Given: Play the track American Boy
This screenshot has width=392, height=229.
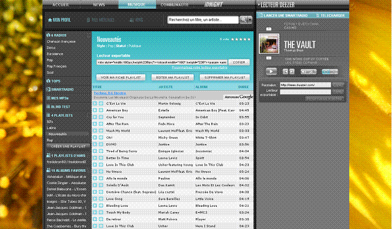Looking at the screenshot, I should (95, 110).
